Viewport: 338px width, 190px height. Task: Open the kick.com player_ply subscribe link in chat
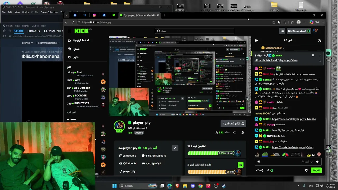294,119
